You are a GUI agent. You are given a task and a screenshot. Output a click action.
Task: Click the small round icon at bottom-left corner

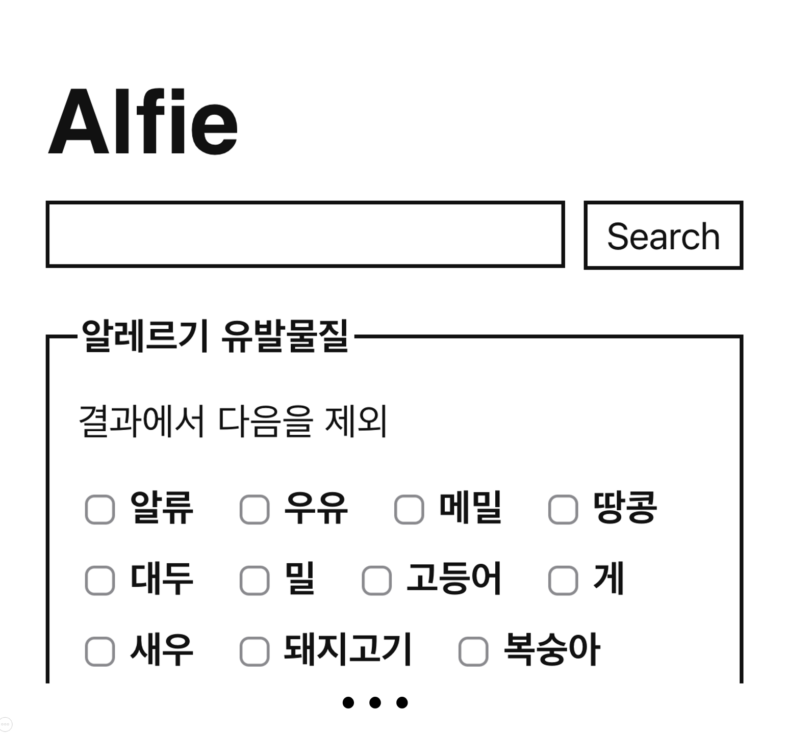tap(5, 724)
